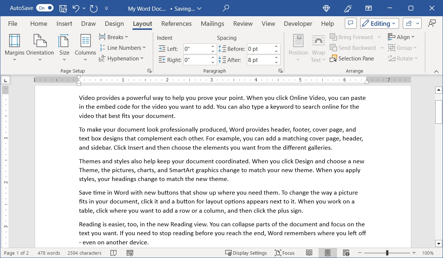Open the macro recording control
Screen dimensions: 443x258
130,253
